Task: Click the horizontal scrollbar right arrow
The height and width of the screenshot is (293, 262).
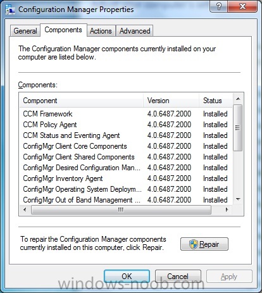Action: point(227,210)
